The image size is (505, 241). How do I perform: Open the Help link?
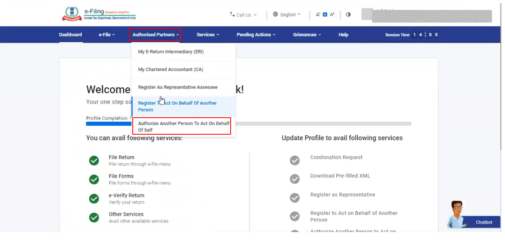click(343, 35)
